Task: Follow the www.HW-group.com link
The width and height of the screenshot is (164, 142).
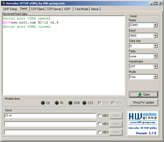Action: tap(143, 122)
